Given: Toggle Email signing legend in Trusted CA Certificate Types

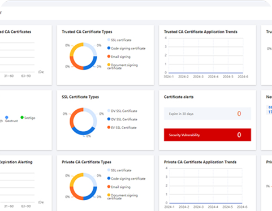Looking at the screenshot, I should click(119, 57).
